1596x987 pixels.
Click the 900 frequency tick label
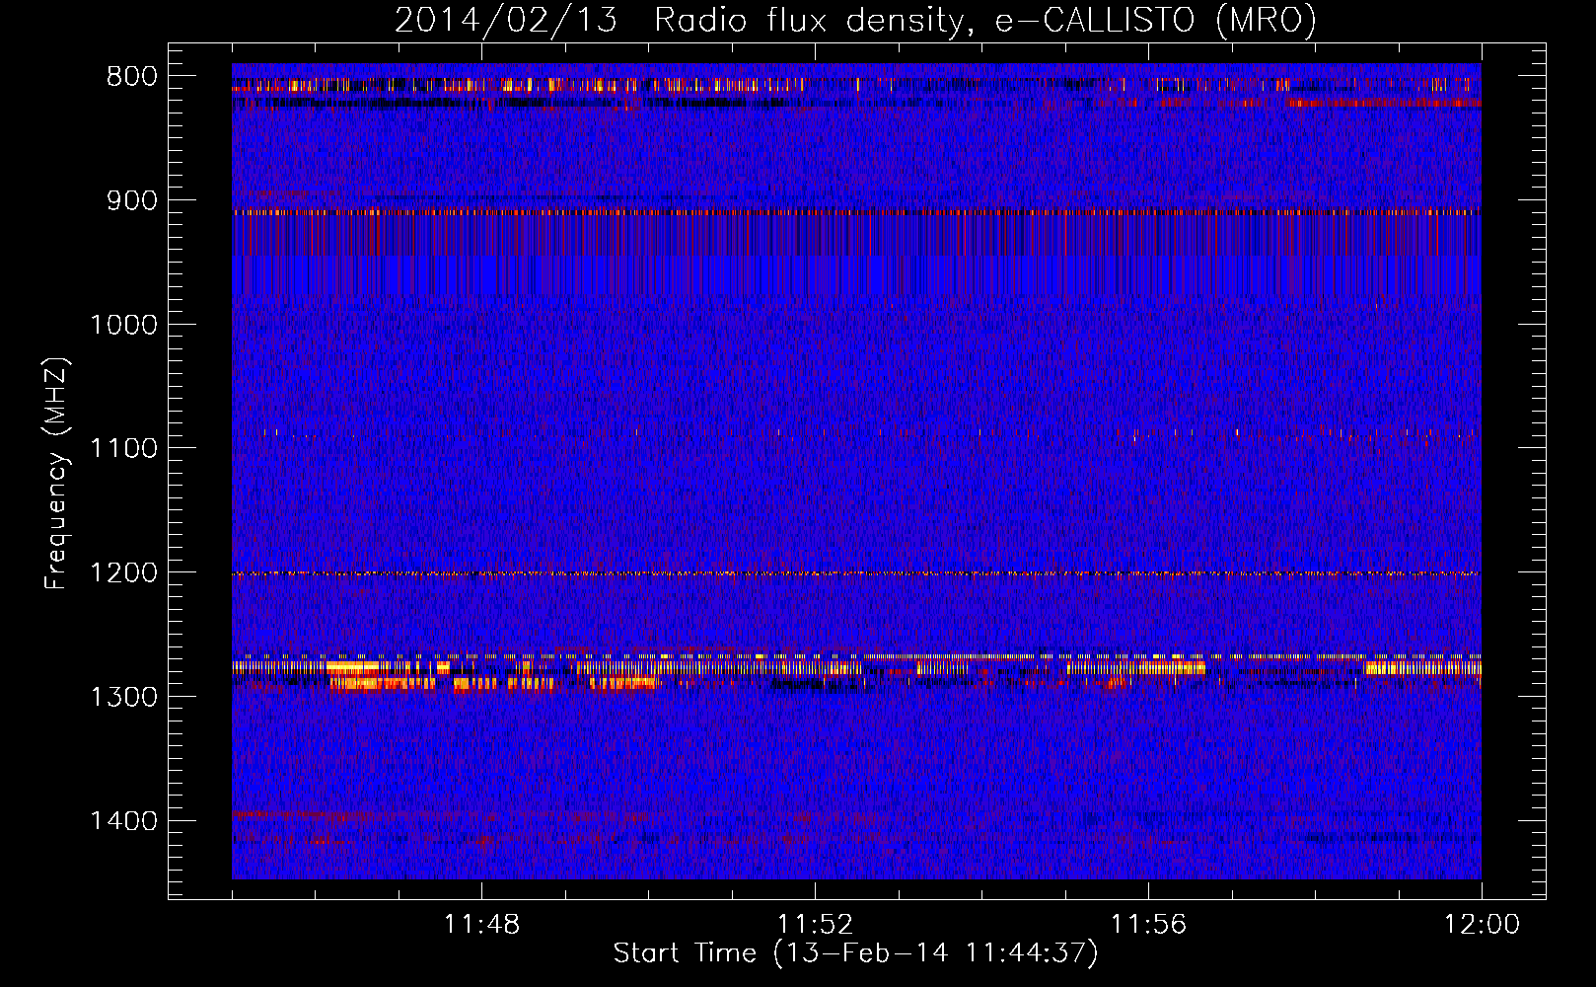pyautogui.click(x=132, y=200)
